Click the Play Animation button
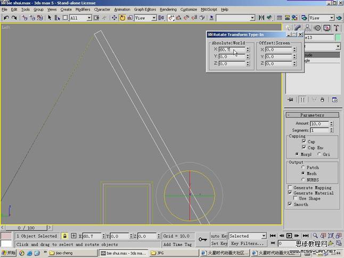 289,236
